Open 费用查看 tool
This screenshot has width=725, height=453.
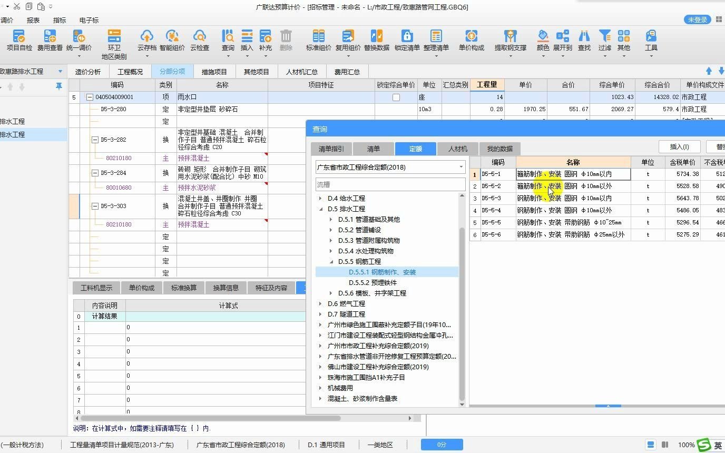point(50,41)
